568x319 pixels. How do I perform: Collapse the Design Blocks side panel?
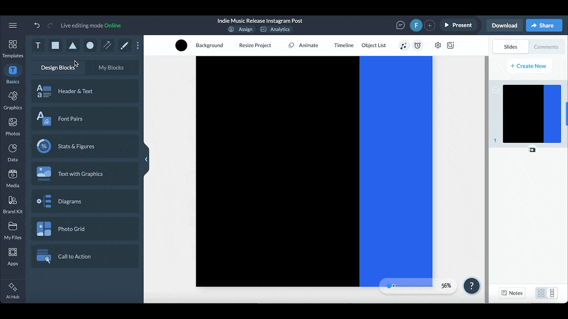click(x=146, y=159)
